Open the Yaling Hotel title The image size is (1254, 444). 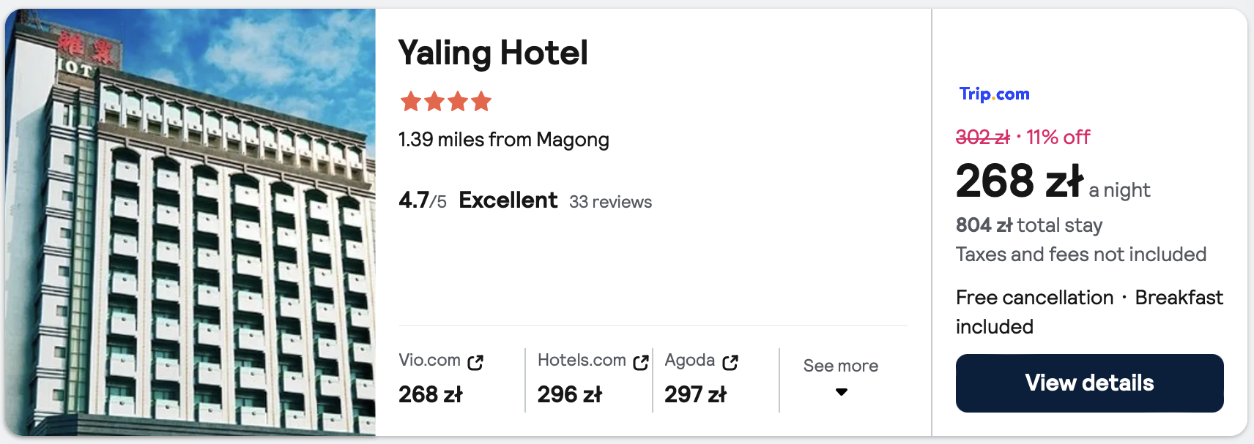(x=493, y=53)
